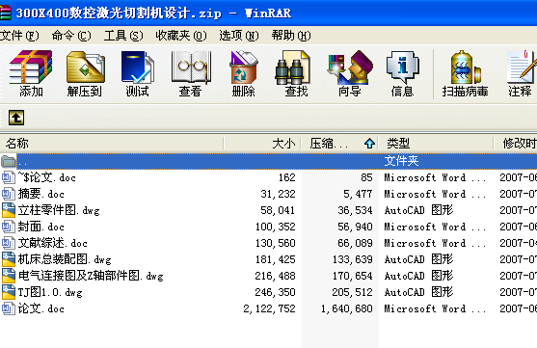Screen dimensions: 537x348
Task: Open the Tools (工具) menu
Action: click(x=123, y=36)
